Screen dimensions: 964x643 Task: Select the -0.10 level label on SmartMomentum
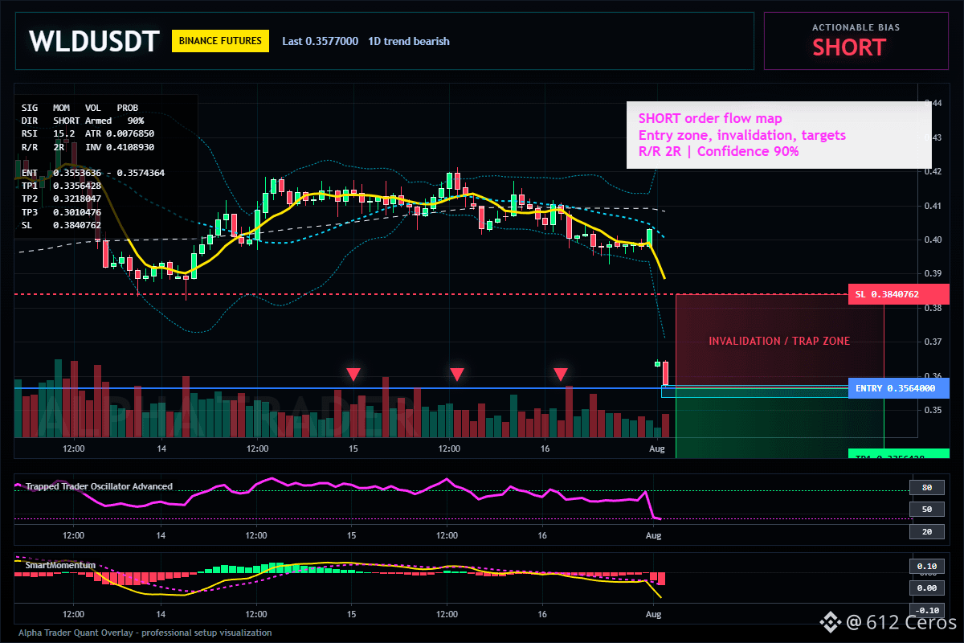(925, 610)
